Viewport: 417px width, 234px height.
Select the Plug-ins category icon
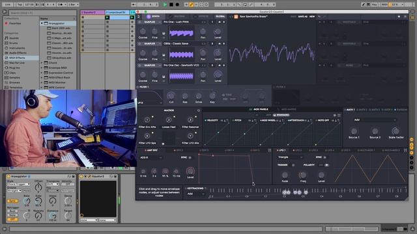point(7,68)
